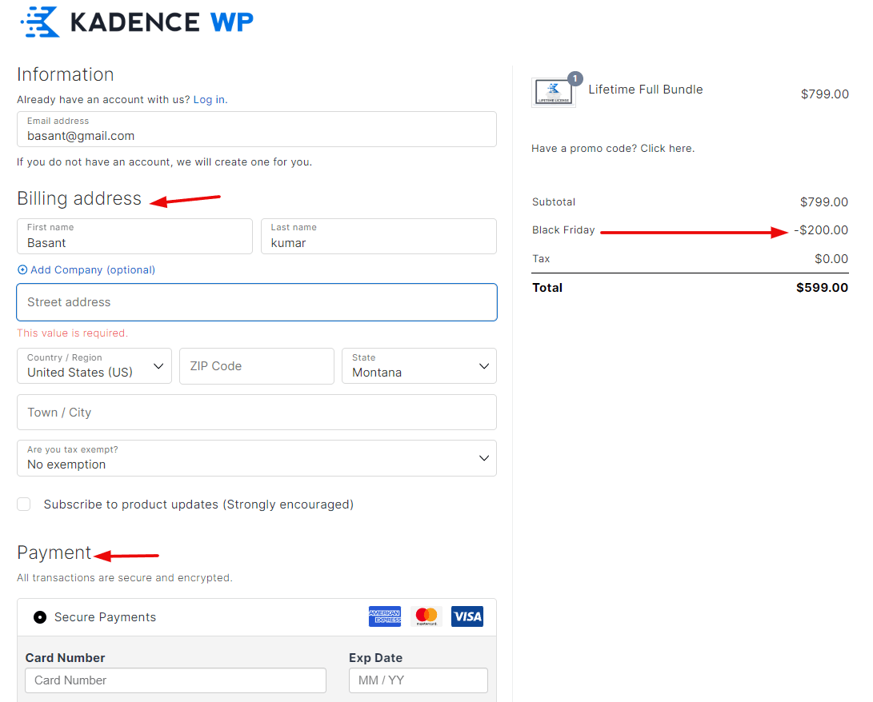Select the Town / City input
The image size is (873, 702).
pyautogui.click(x=256, y=413)
